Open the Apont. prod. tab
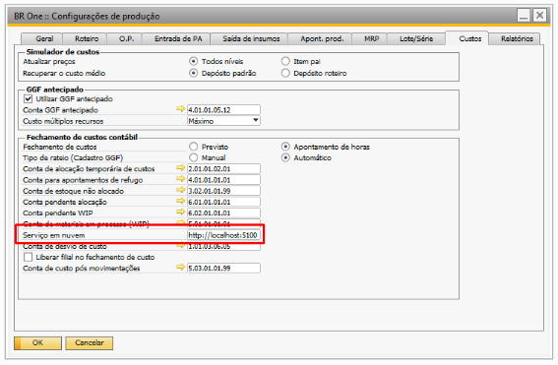The image size is (558, 365). click(x=320, y=38)
